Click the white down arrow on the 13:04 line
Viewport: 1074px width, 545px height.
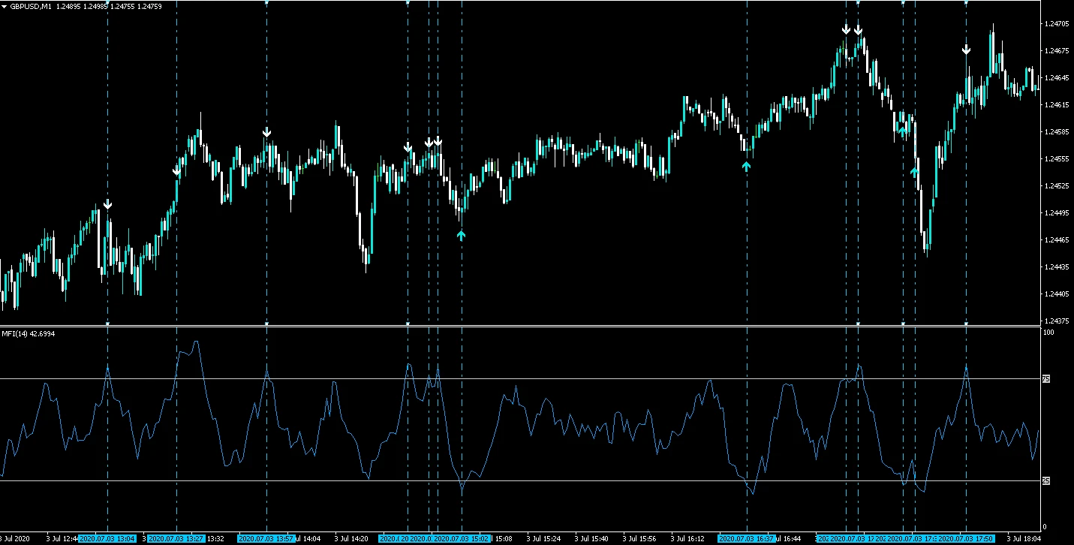(107, 204)
